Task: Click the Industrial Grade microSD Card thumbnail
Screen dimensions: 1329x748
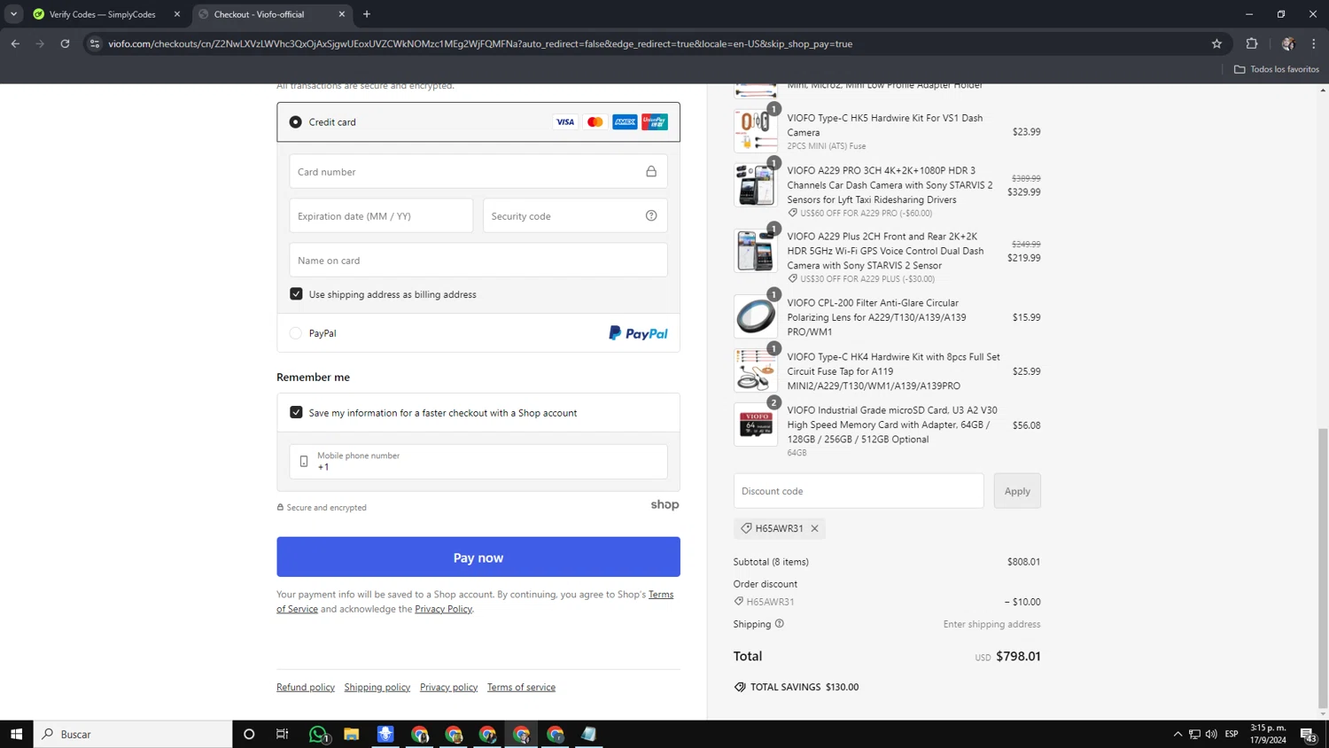Action: pos(756,425)
